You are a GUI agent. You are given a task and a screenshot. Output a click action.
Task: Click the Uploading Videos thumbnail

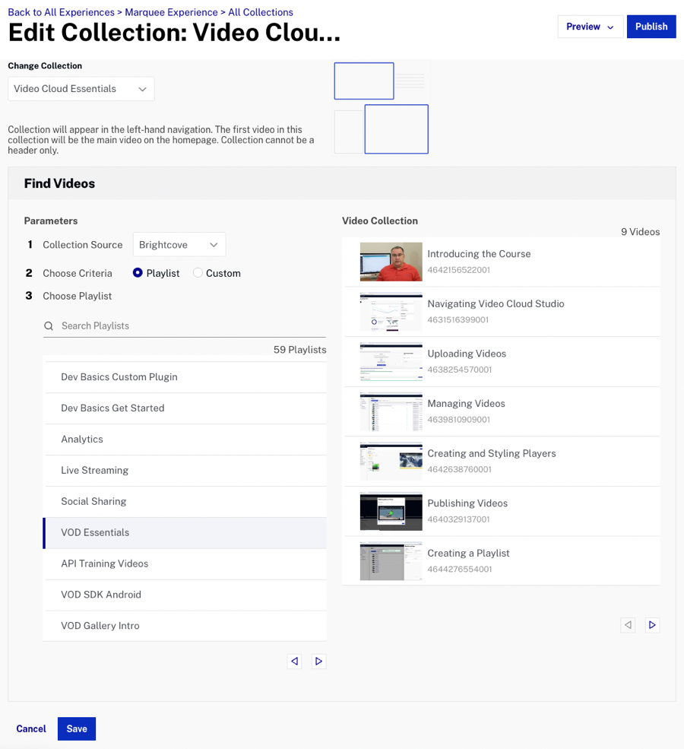pyautogui.click(x=391, y=362)
